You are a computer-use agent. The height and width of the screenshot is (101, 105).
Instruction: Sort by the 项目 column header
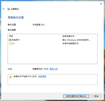pyautogui.click(x=35, y=36)
